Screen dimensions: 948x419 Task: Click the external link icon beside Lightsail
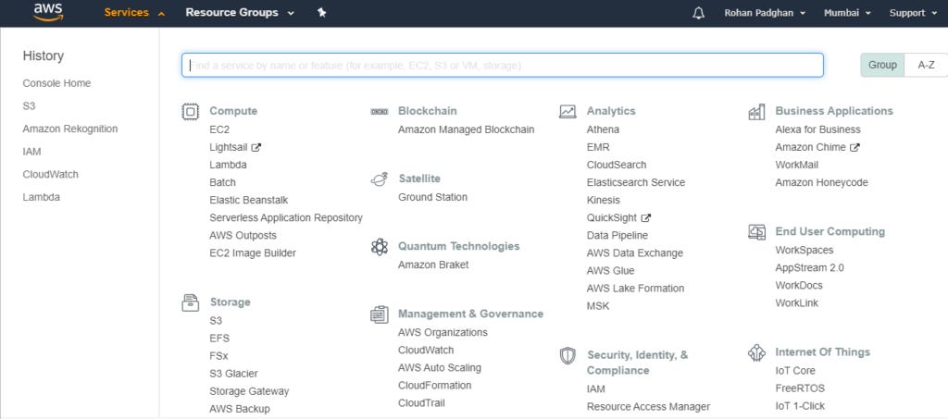pos(256,147)
